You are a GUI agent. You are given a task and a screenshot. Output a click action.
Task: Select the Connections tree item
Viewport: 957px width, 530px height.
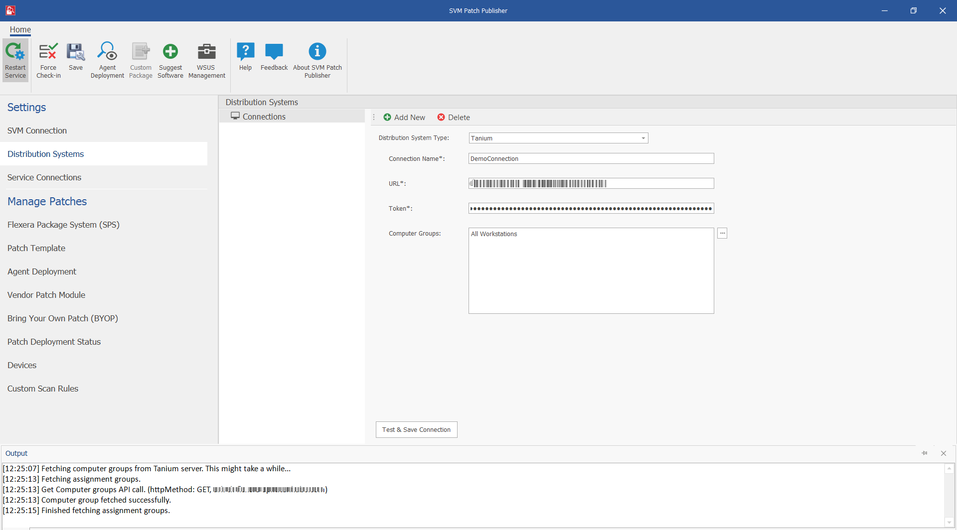click(264, 117)
